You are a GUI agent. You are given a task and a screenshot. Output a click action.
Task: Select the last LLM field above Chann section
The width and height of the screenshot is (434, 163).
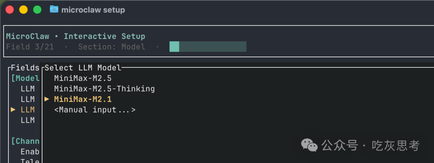tap(28, 120)
